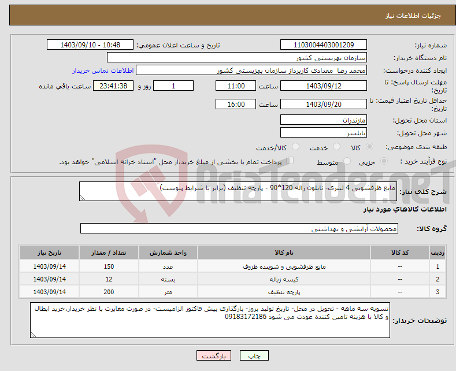The image size is (456, 371).
Task: Click item name مایع ظرفشویی و شوینده ظروف
Action: [x=284, y=266]
